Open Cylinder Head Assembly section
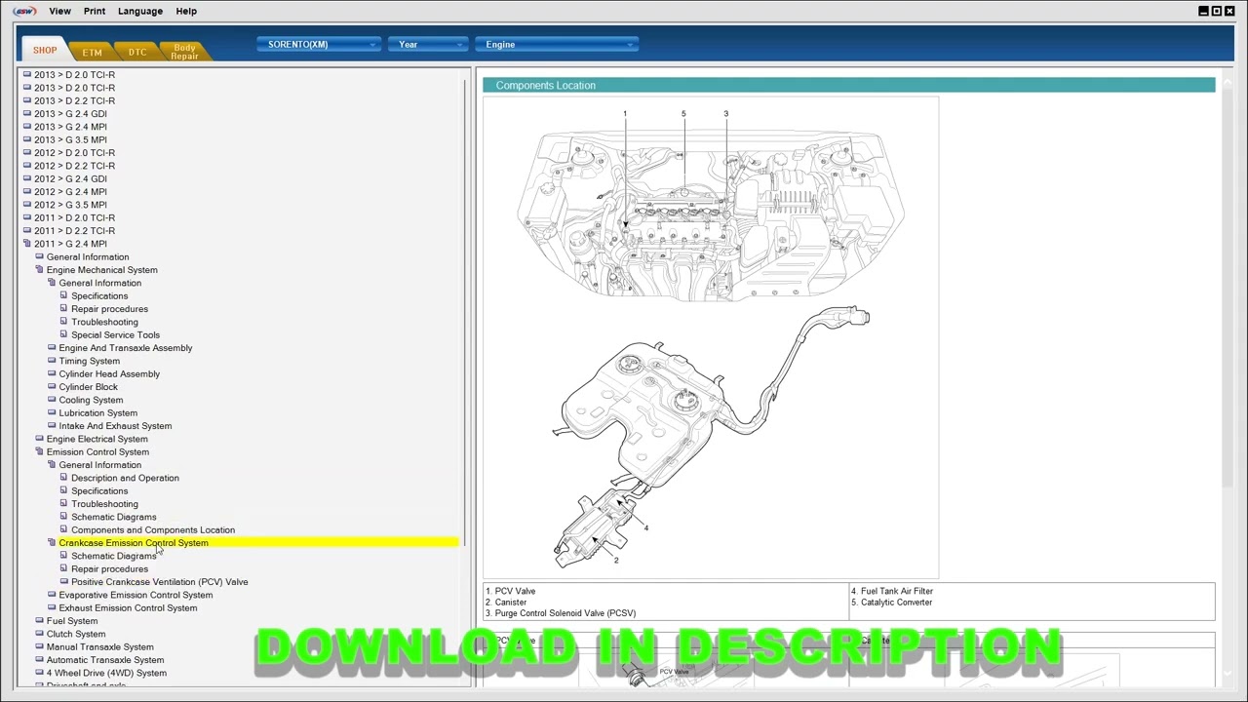 [109, 374]
